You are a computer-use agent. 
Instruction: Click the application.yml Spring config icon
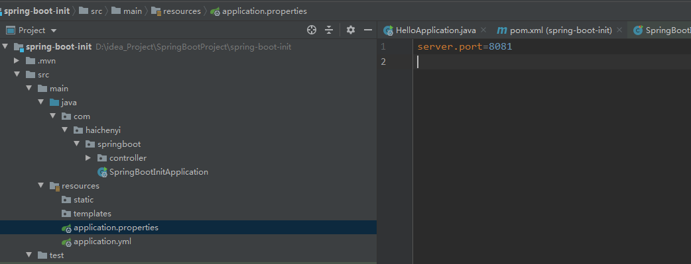coord(66,242)
